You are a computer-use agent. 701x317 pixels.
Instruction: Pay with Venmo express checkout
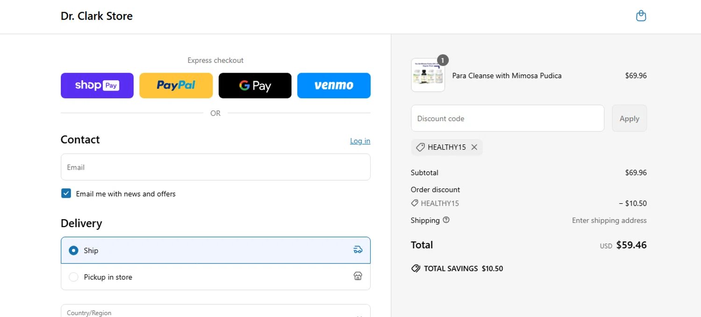pyautogui.click(x=334, y=85)
